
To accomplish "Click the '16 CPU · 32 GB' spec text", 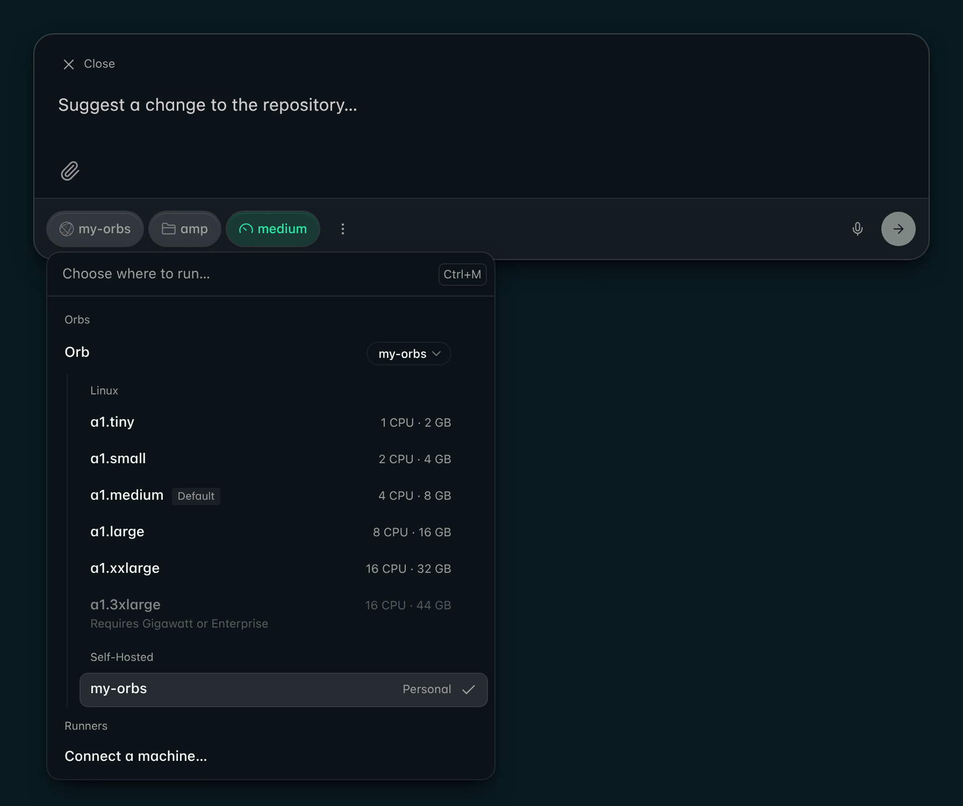I will pos(408,568).
